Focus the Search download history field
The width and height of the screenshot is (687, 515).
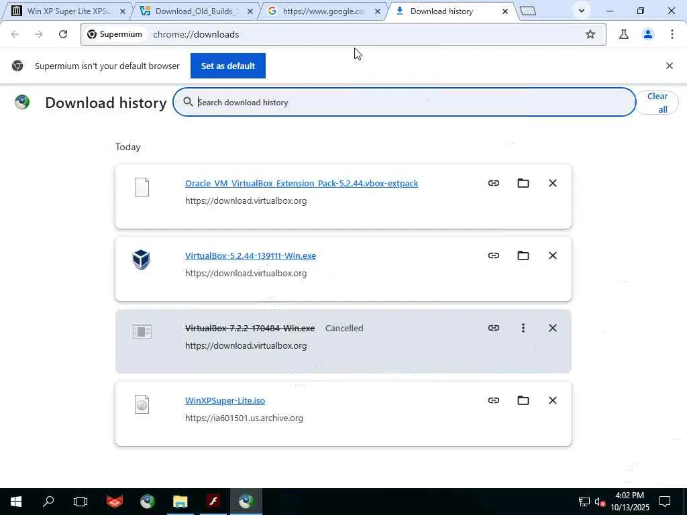[404, 102]
